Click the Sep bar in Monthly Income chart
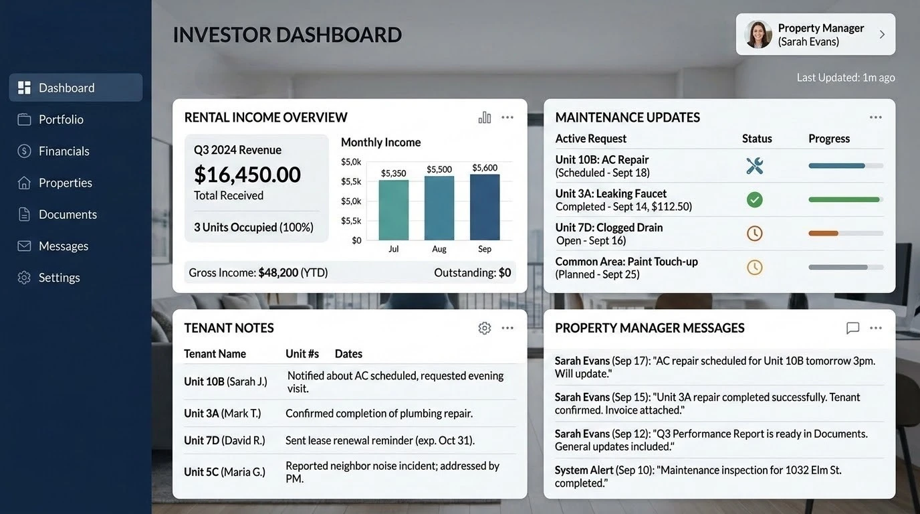This screenshot has width=920, height=514. click(x=485, y=207)
